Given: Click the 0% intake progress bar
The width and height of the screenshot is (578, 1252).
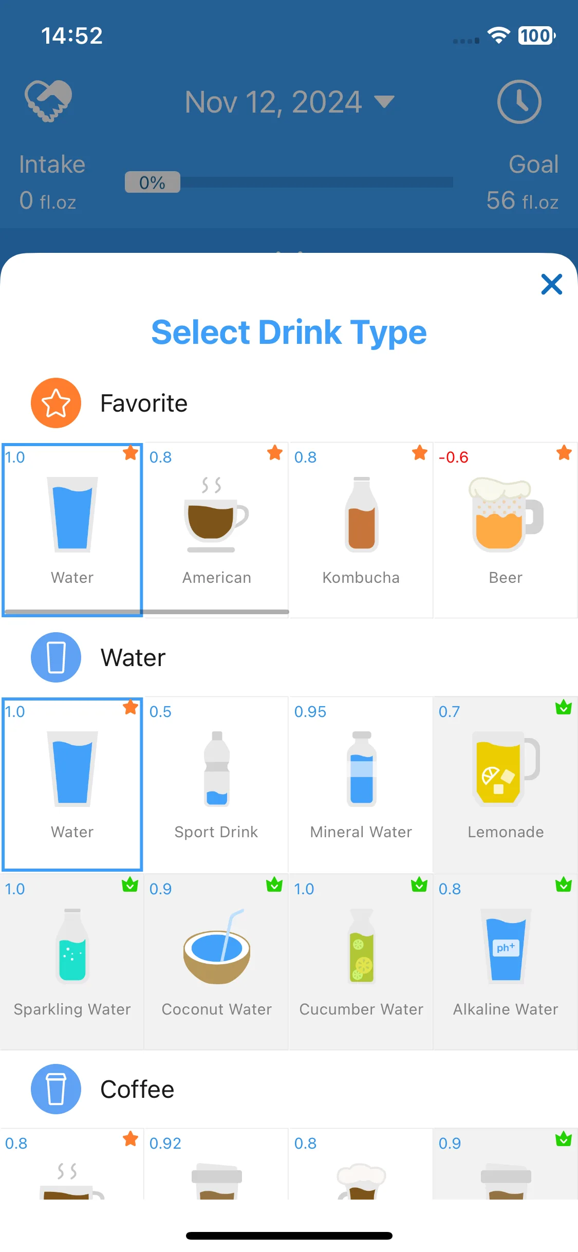Looking at the screenshot, I should tap(289, 182).
